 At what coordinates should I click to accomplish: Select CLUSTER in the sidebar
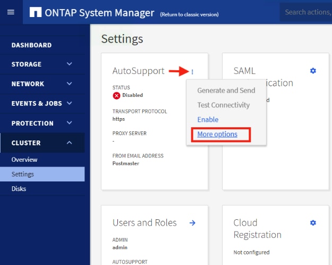coord(26,143)
